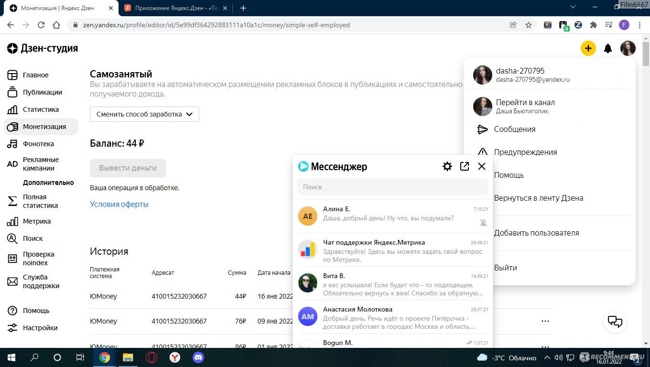650x367 pixels.
Task: Open Opera from the taskbar
Action: click(152, 357)
